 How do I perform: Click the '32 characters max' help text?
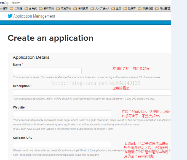(x=150, y=77)
